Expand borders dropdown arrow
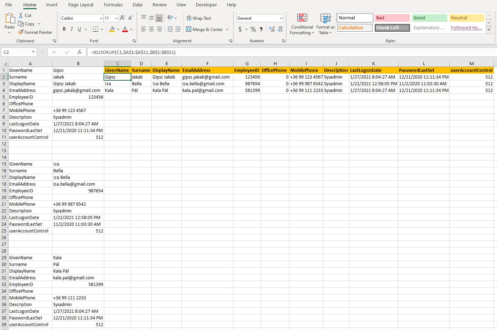497x330 pixels. click(x=102, y=29)
